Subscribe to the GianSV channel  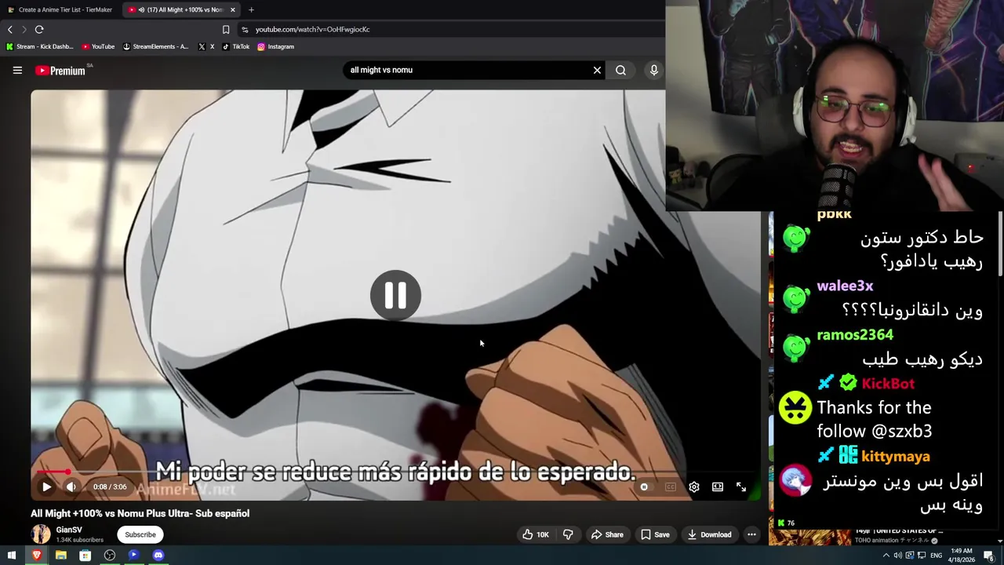pyautogui.click(x=140, y=534)
